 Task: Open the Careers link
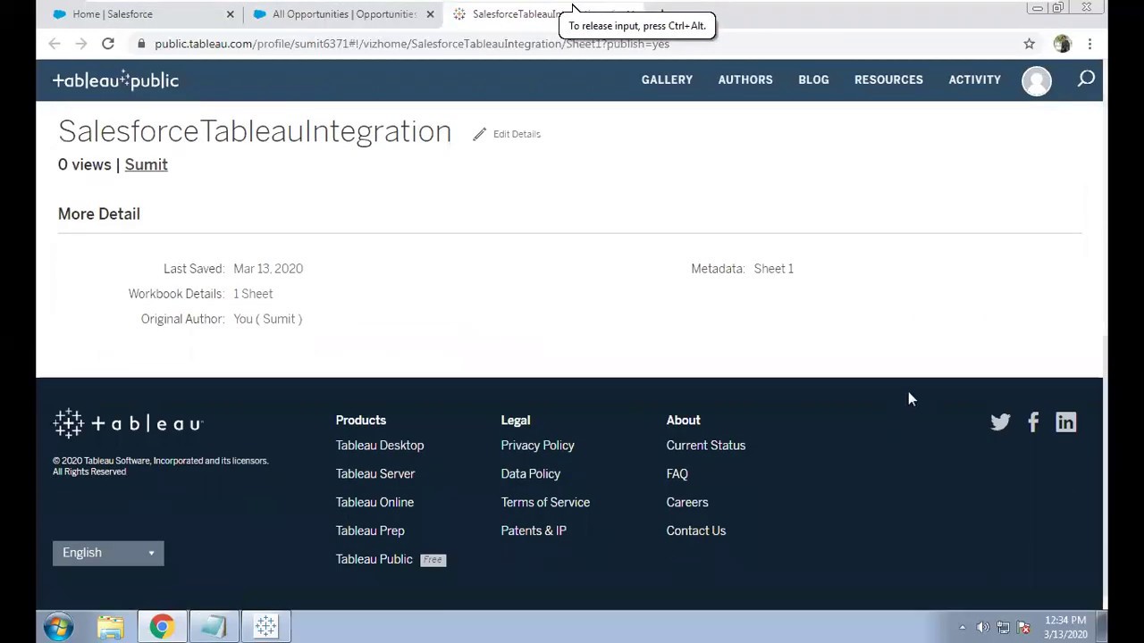687,503
